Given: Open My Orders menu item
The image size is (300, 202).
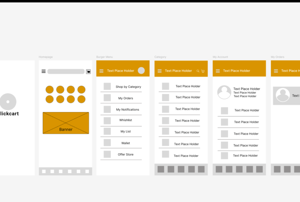Looking at the screenshot, I should pyautogui.click(x=125, y=98).
